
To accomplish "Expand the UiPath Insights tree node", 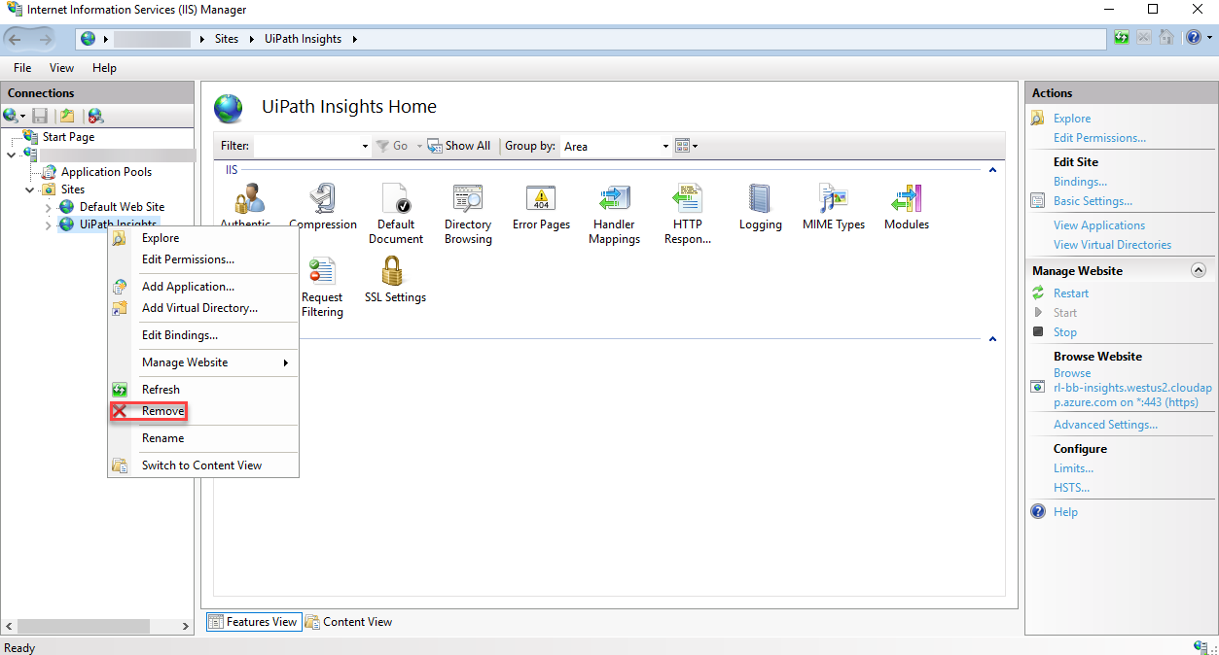I will point(49,224).
